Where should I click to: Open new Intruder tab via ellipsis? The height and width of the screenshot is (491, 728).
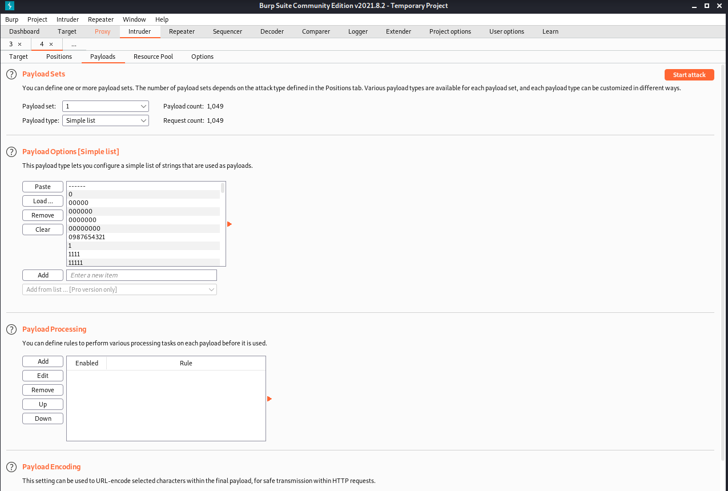tap(74, 44)
